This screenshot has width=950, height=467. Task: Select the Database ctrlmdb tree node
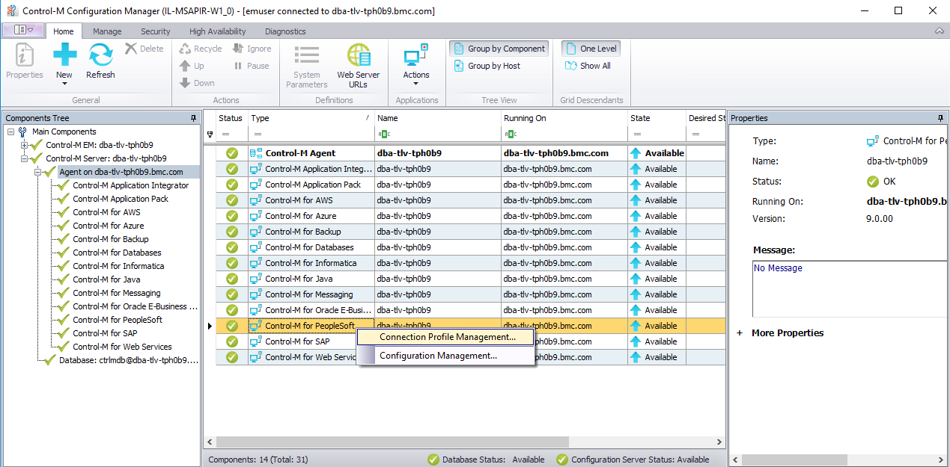pyautogui.click(x=129, y=360)
